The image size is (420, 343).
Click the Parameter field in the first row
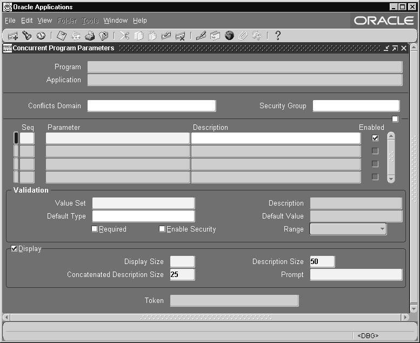tap(118, 138)
